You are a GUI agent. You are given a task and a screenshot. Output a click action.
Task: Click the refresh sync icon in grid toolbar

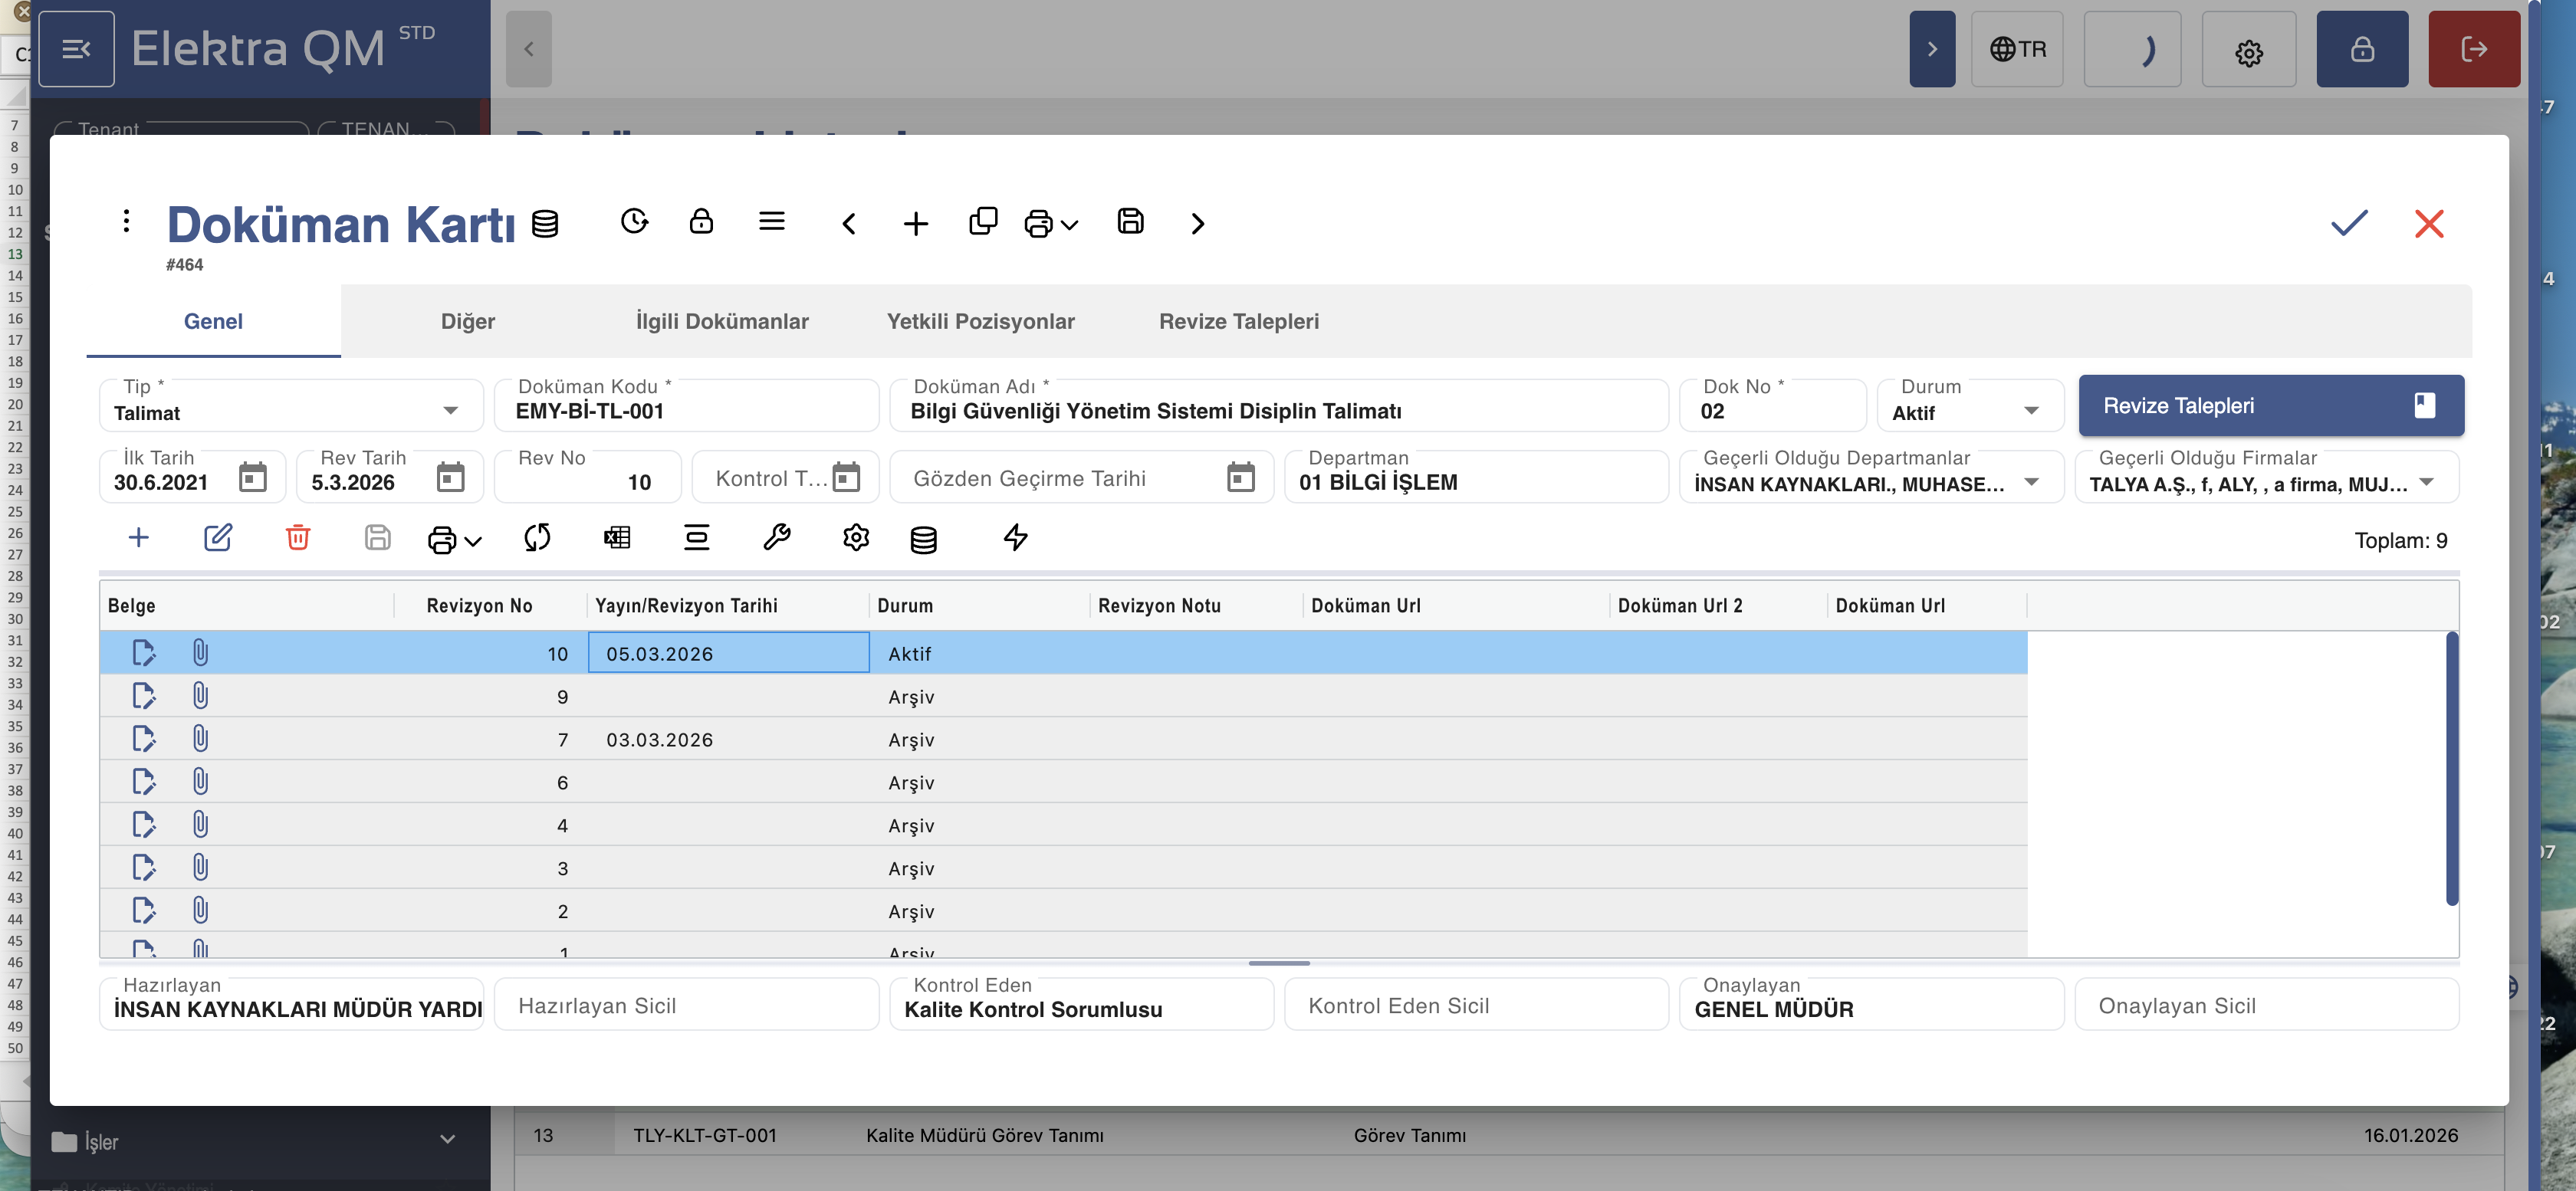pyautogui.click(x=537, y=538)
